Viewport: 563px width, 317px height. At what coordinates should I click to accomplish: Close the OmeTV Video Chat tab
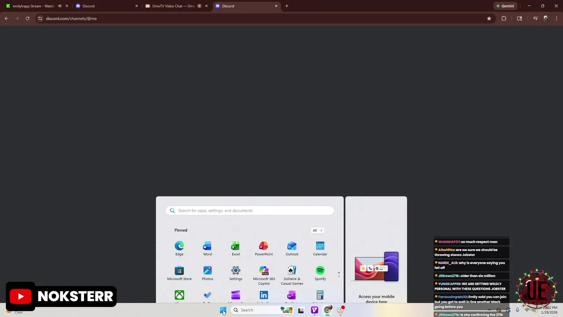coord(206,6)
